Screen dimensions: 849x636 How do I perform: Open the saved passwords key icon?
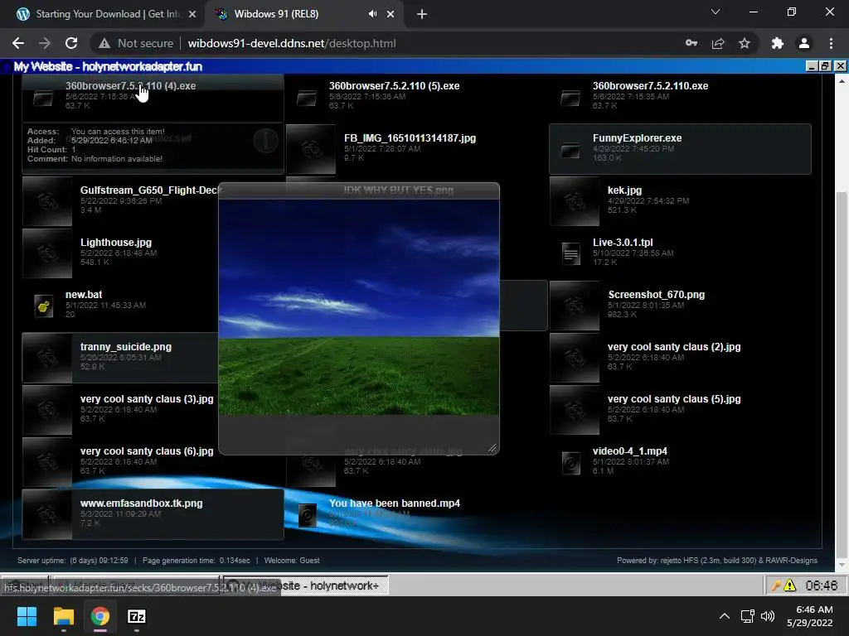[x=691, y=43]
